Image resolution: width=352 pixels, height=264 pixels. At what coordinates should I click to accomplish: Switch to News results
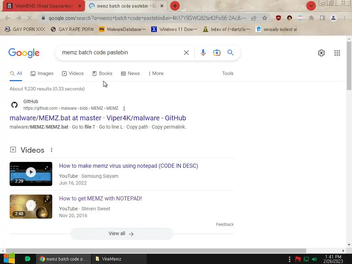(x=130, y=74)
